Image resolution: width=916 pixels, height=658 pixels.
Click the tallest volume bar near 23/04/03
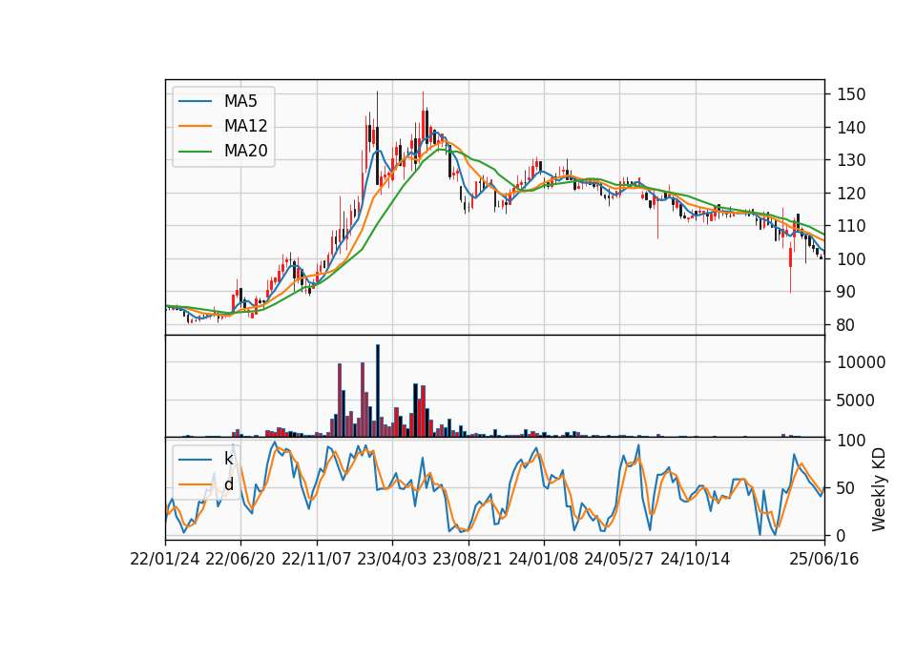(378, 391)
